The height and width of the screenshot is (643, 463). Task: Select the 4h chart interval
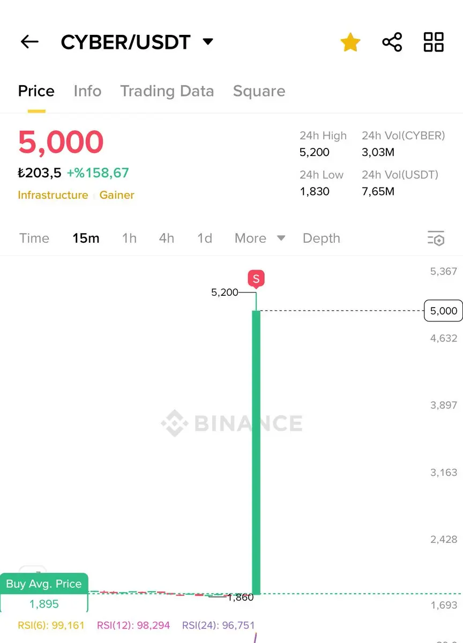[167, 238]
